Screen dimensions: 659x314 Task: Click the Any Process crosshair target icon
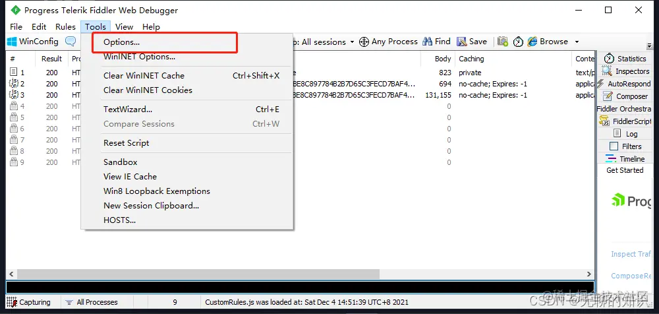(x=364, y=42)
